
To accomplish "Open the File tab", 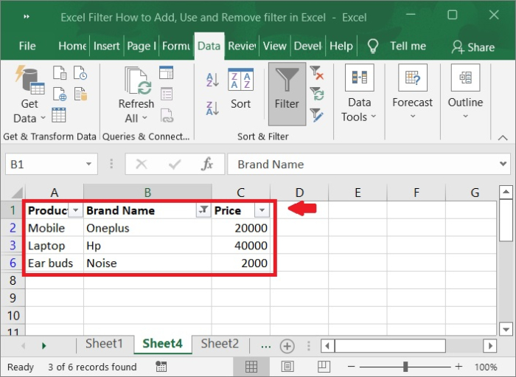I will click(27, 46).
